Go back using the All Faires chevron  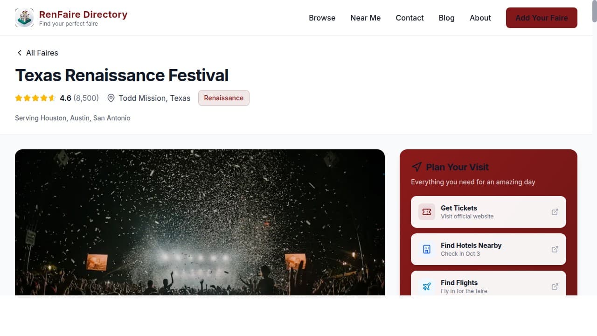point(20,53)
